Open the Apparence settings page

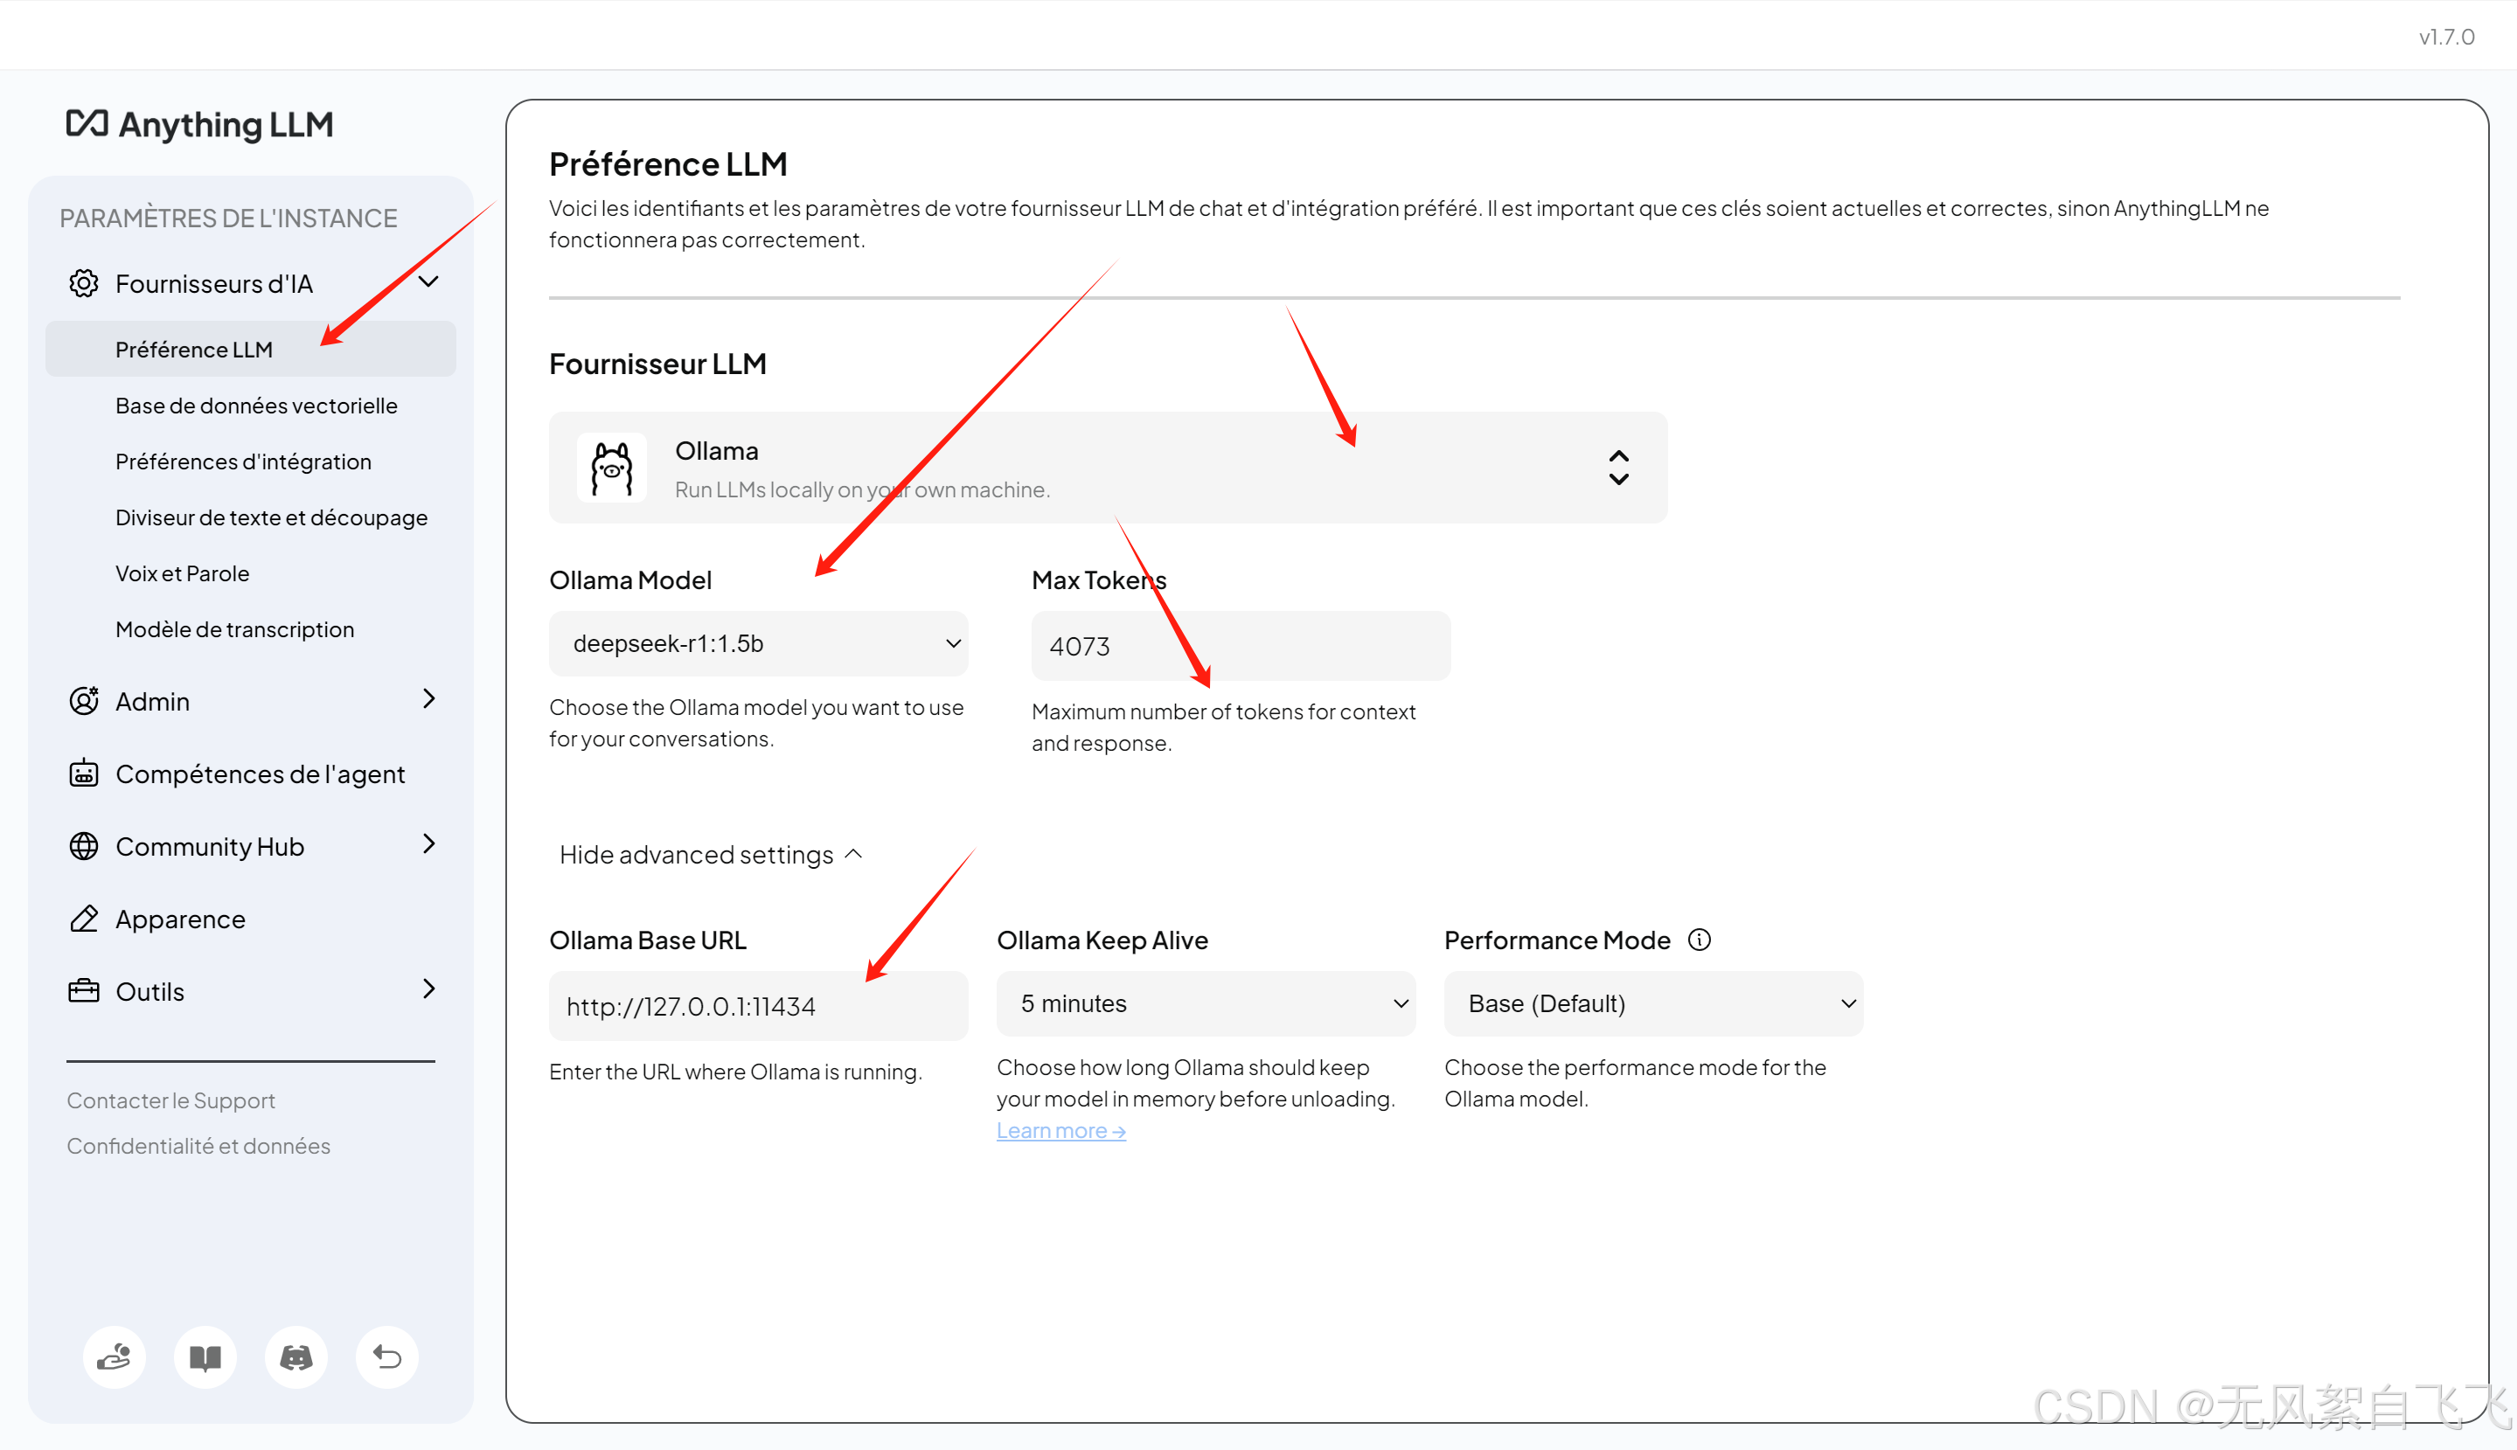[x=179, y=919]
